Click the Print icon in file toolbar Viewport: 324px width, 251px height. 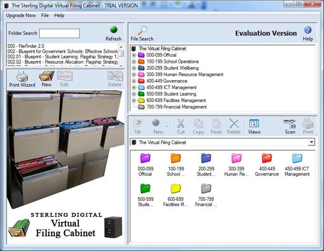[x=308, y=123]
